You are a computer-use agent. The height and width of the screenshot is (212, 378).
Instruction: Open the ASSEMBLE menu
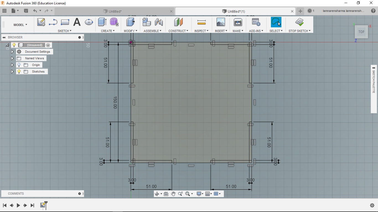coord(152,31)
